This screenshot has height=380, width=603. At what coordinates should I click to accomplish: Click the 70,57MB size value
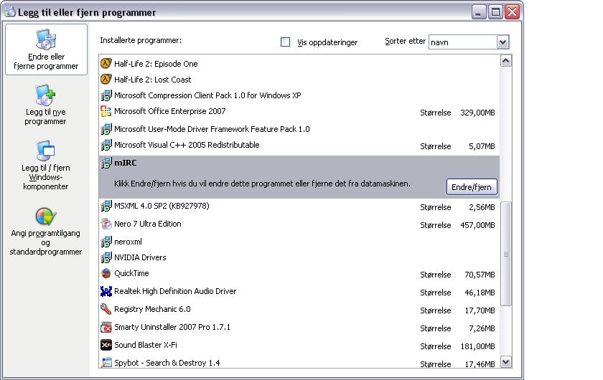[480, 275]
